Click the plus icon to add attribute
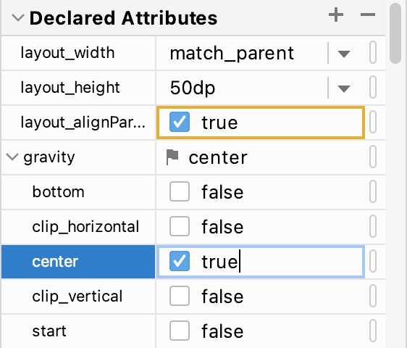Viewport: 407px width, 348px height. pos(336,14)
